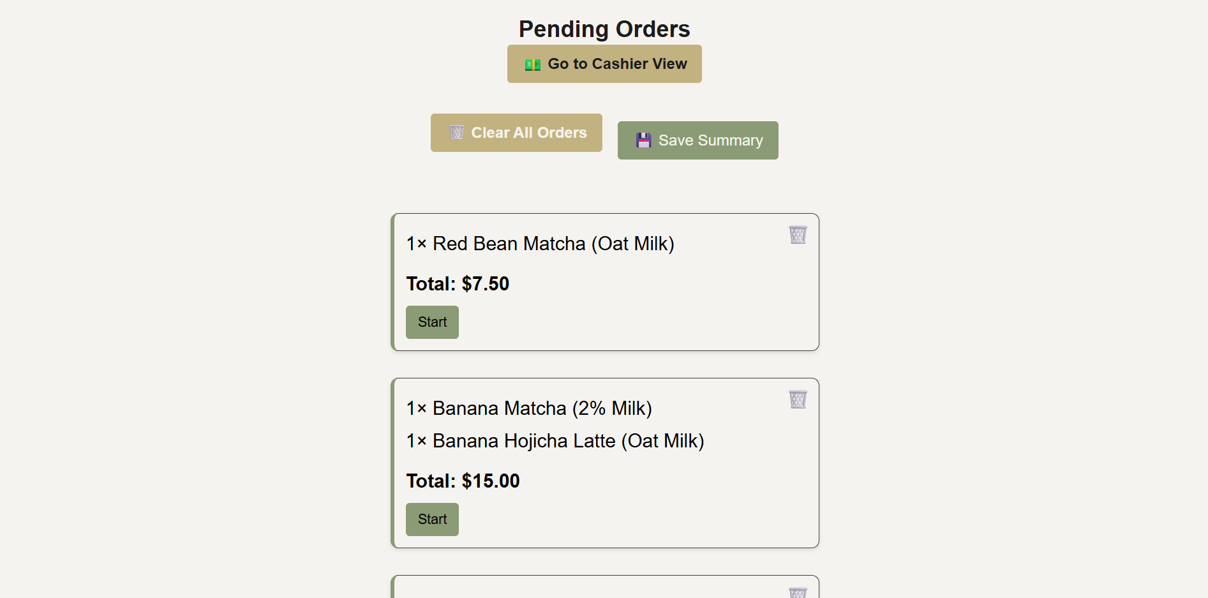Viewport: 1208px width, 598px height.
Task: Clear all pending orders
Action: click(x=516, y=133)
